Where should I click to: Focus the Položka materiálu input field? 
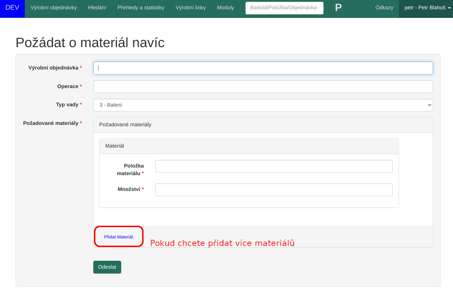pyautogui.click(x=274, y=167)
